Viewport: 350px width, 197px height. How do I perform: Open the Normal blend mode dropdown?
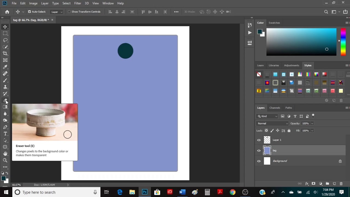(272, 123)
